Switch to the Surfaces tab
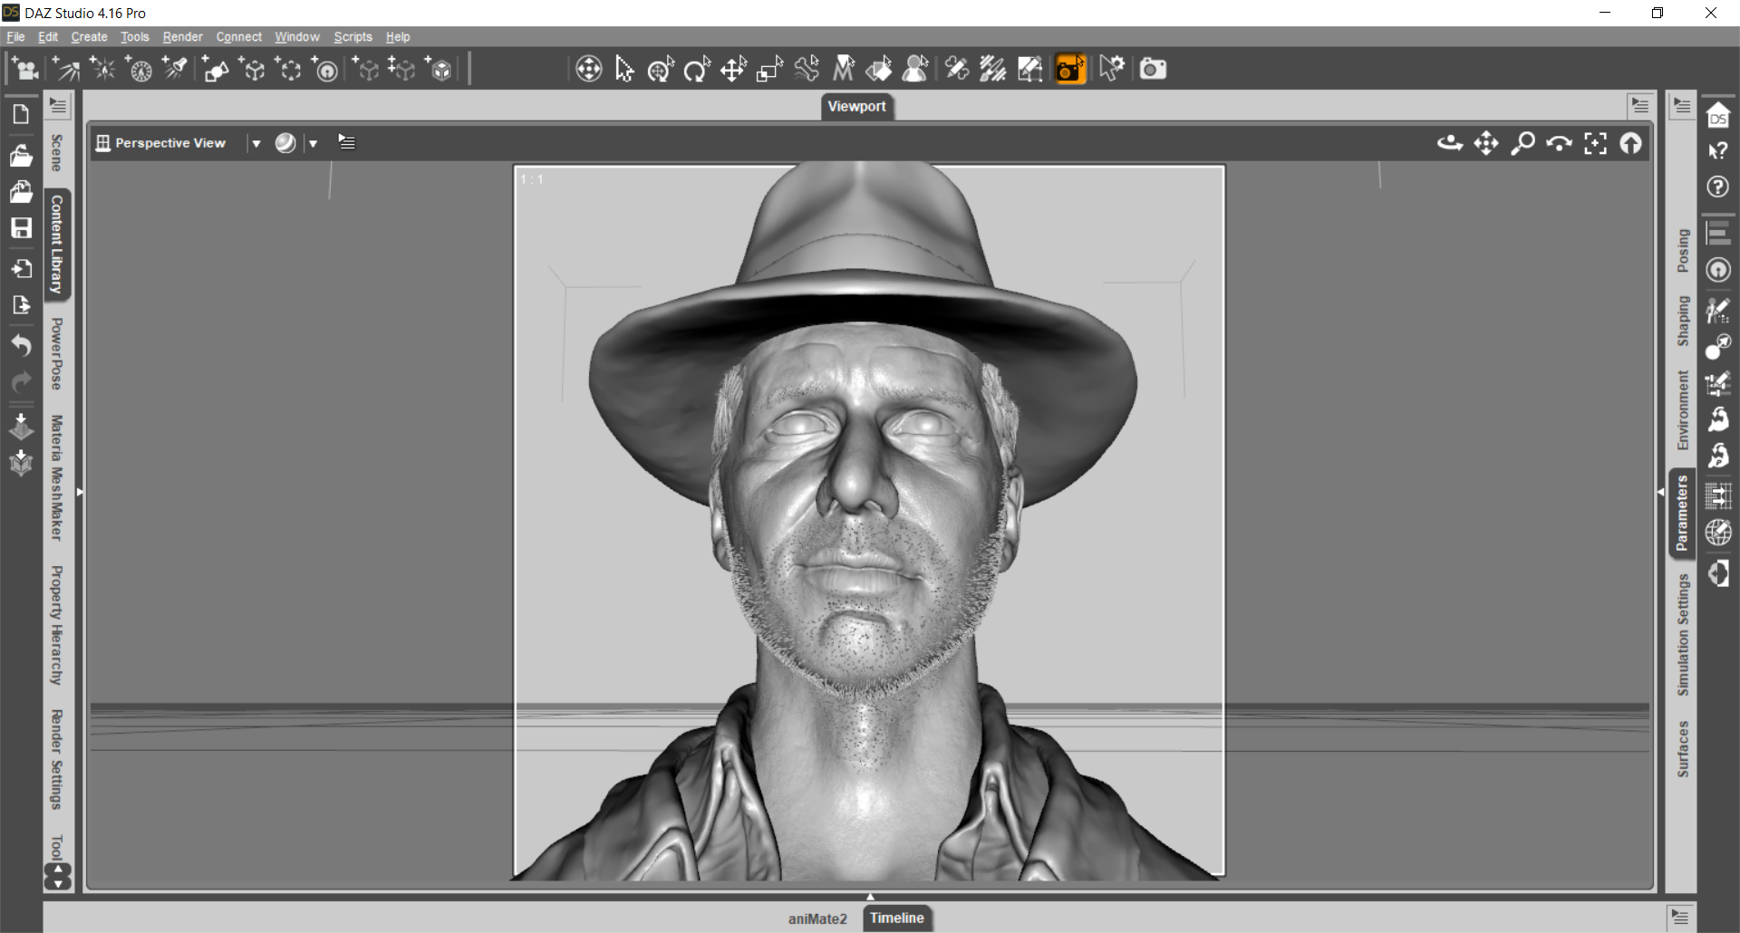The width and height of the screenshot is (1740, 933). tap(1683, 749)
